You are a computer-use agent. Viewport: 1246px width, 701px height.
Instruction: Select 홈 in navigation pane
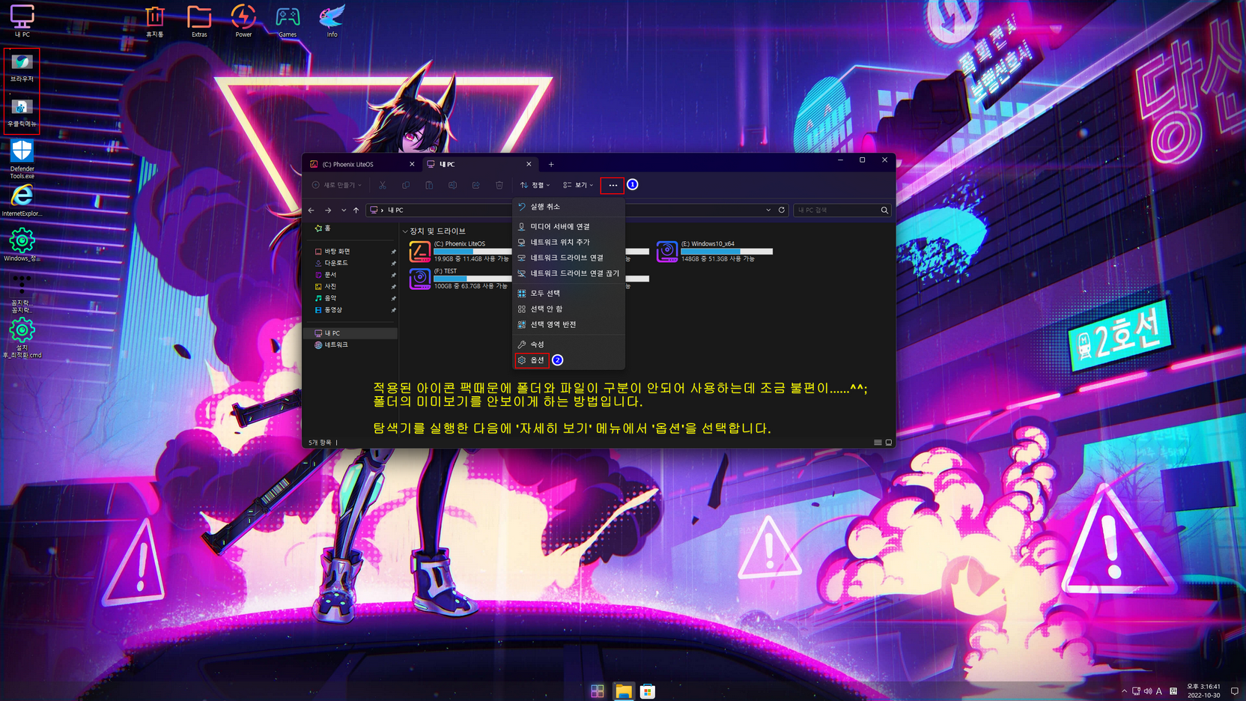(x=323, y=228)
